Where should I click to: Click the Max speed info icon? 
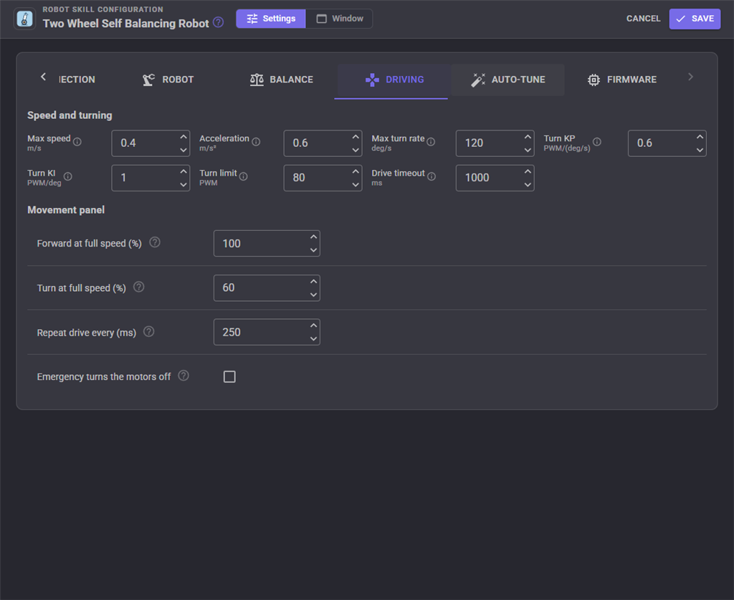pos(77,142)
